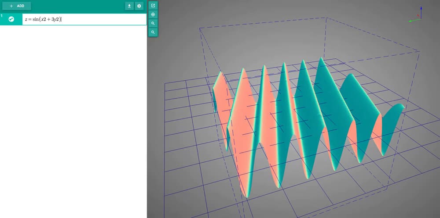Viewport: 440px width, 218px height.
Task: Toggle visibility of the sin surface expression
Action: click(x=11, y=19)
